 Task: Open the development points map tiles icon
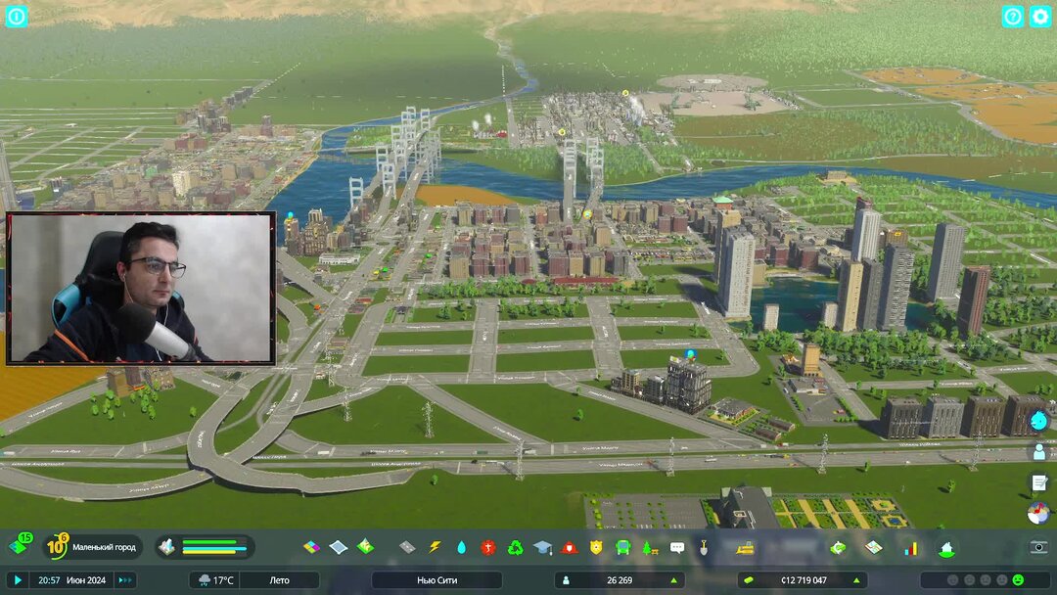20,546
